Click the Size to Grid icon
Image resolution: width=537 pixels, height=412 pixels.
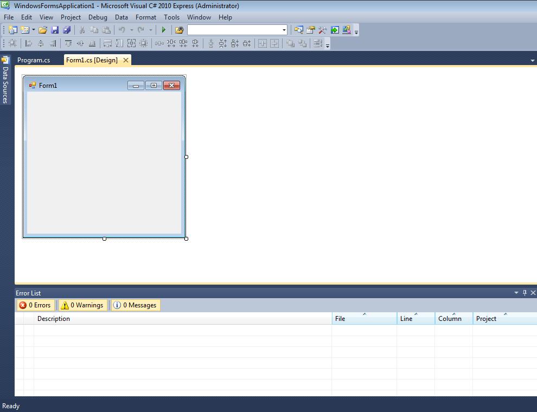(x=144, y=43)
